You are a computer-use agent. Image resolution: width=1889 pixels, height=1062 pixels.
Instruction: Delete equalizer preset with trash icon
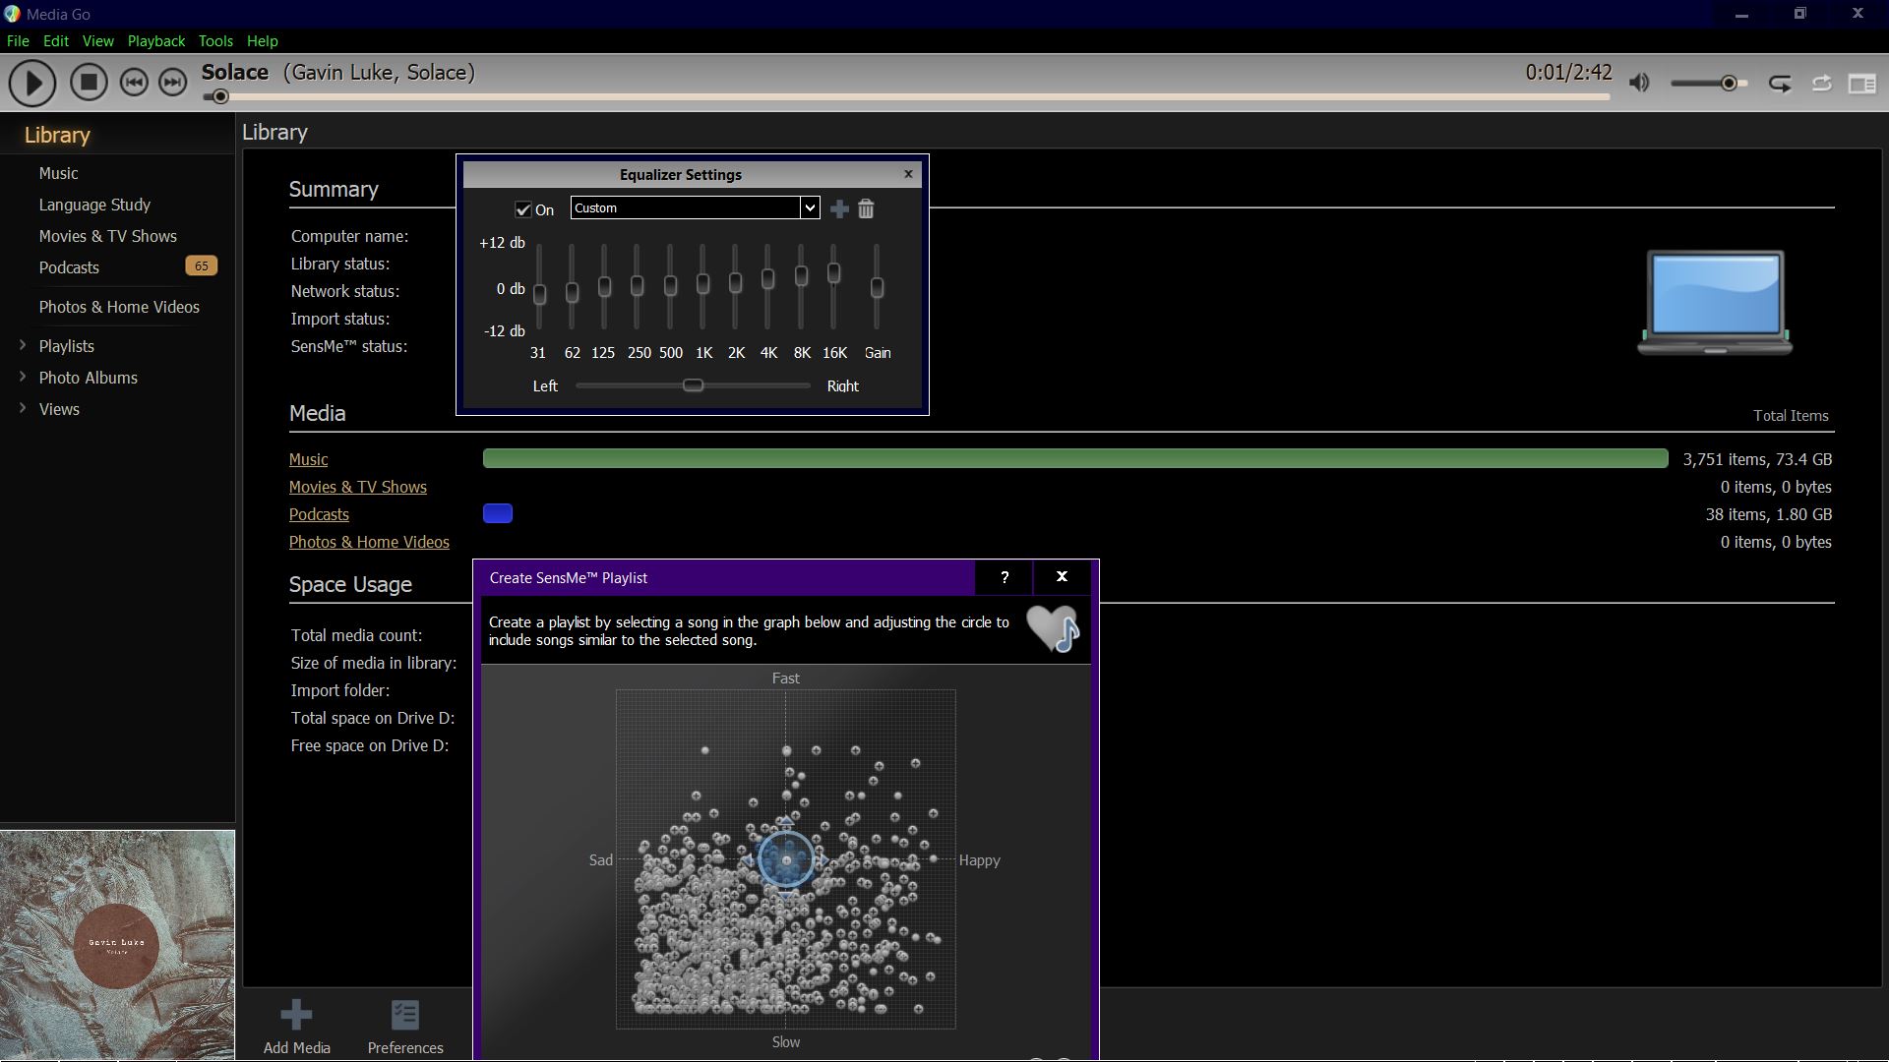click(x=866, y=208)
